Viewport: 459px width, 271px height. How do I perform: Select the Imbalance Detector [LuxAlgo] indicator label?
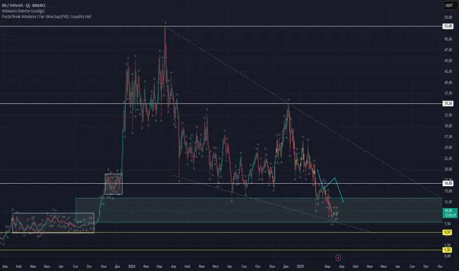25,11
